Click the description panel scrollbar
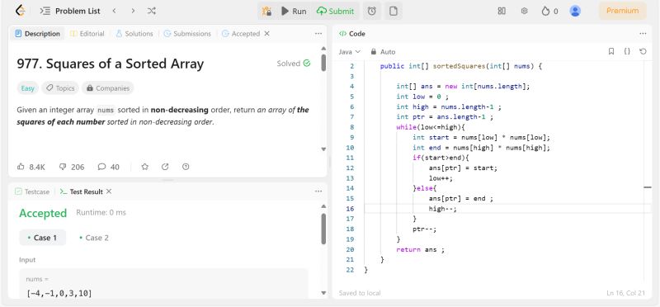 pos(323,63)
